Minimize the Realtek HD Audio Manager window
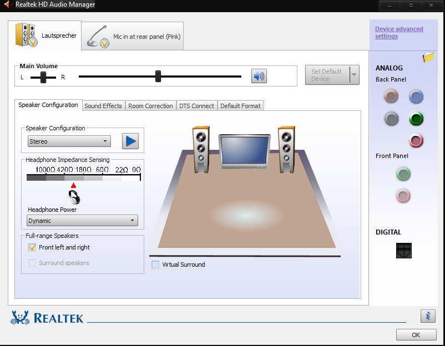445x346 pixels. [x=390, y=6]
